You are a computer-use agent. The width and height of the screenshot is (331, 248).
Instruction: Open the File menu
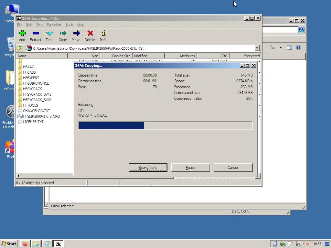(x=20, y=25)
